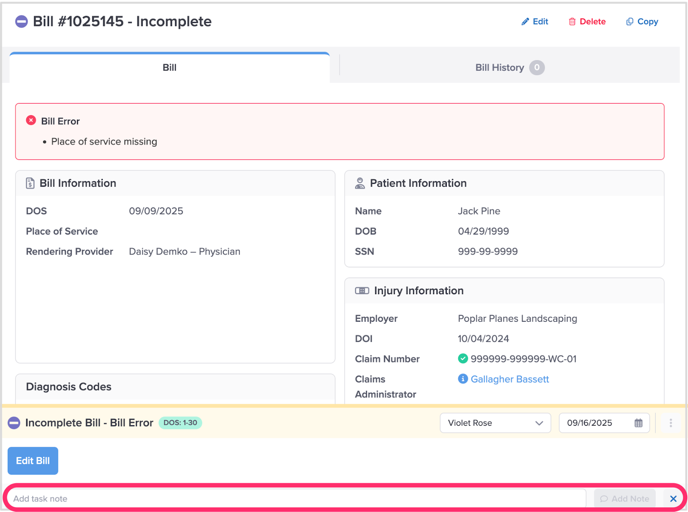Click the green claim number checkmark icon
Image resolution: width=688 pixels, height=512 pixels.
(463, 358)
